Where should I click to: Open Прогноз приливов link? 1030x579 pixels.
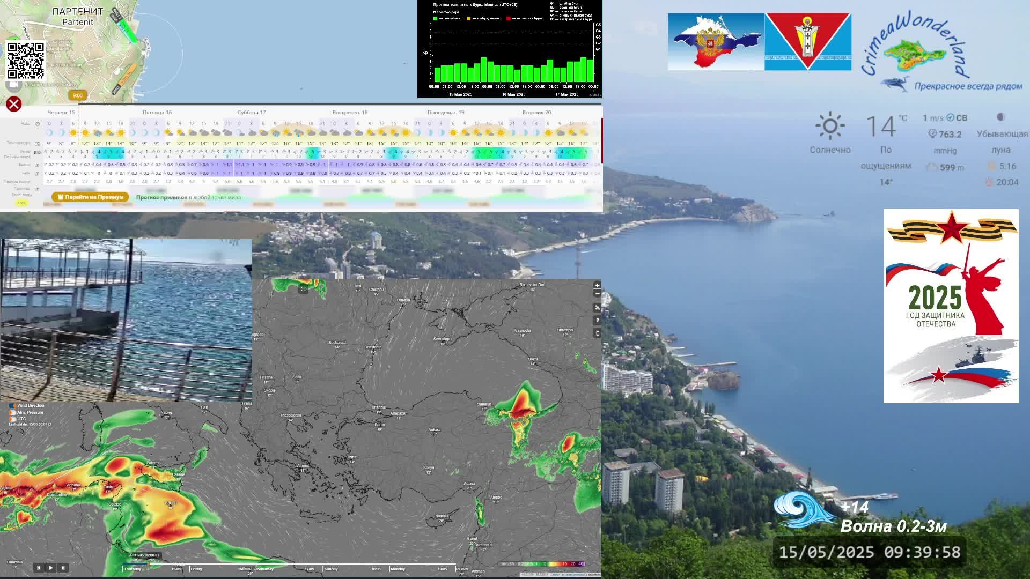click(188, 197)
